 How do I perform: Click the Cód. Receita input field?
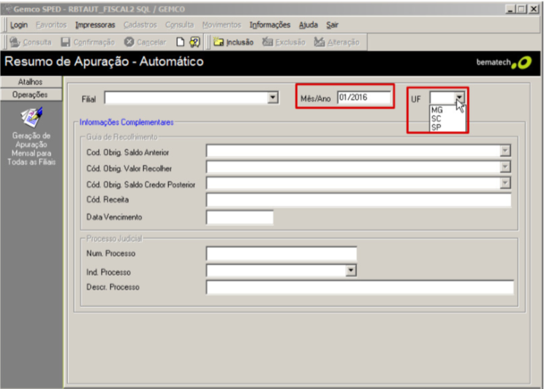(358, 200)
